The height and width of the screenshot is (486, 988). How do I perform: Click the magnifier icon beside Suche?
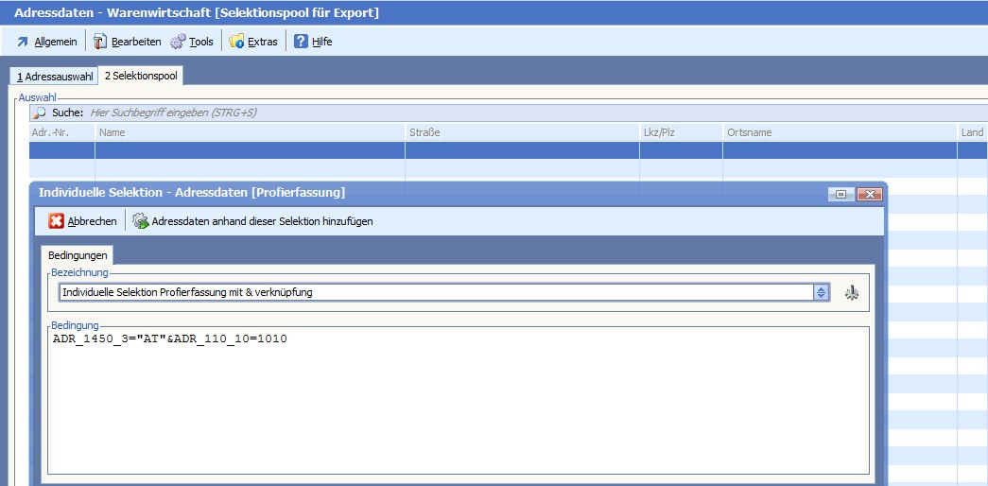click(40, 113)
